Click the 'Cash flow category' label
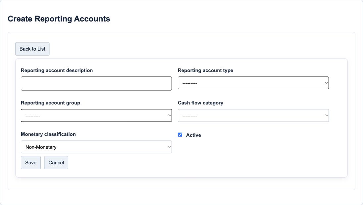This screenshot has width=363, height=205. click(x=200, y=103)
